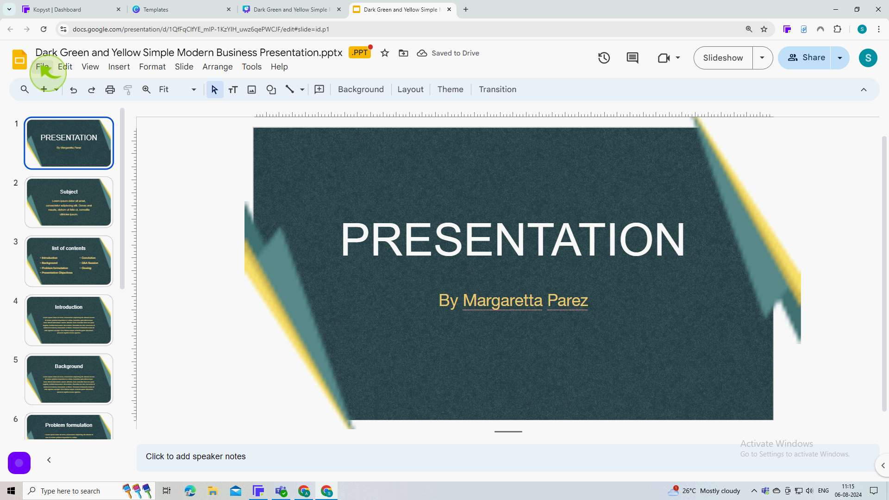Select slide 2 Subject thumbnail
Image resolution: width=889 pixels, height=500 pixels.
(69, 202)
